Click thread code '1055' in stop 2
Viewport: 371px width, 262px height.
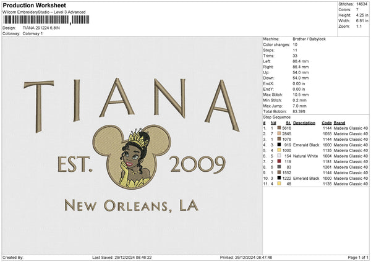(x=327, y=134)
